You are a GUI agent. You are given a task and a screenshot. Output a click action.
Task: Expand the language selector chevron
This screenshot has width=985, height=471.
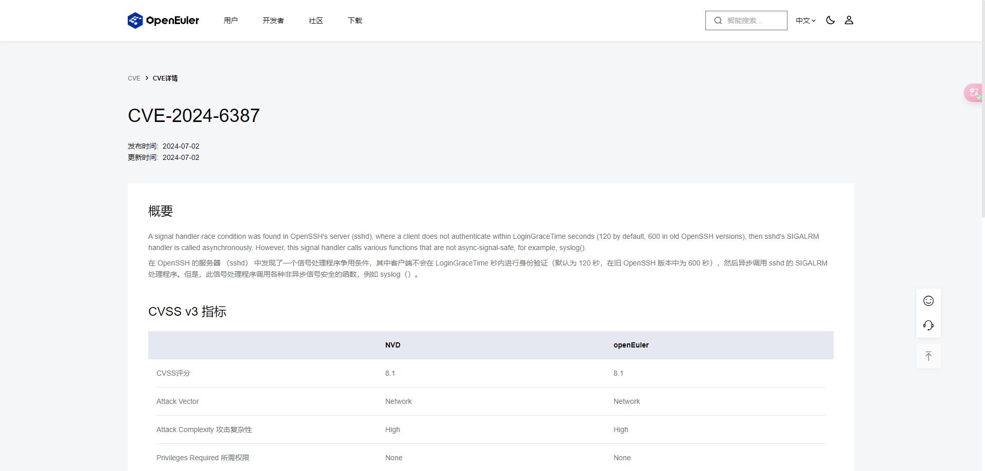[x=814, y=21]
